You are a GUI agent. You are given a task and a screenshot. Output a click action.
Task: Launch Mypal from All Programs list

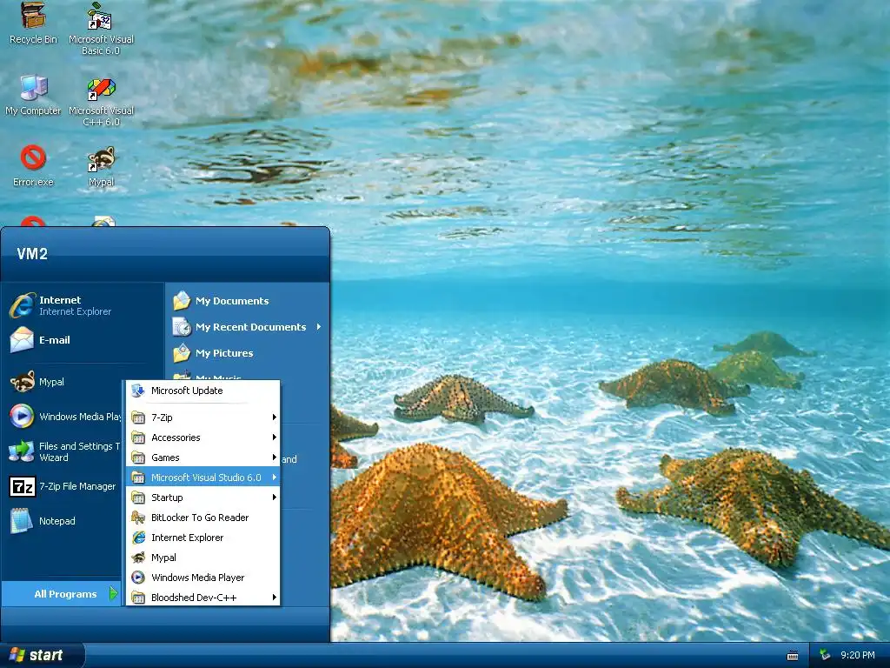click(x=203, y=558)
